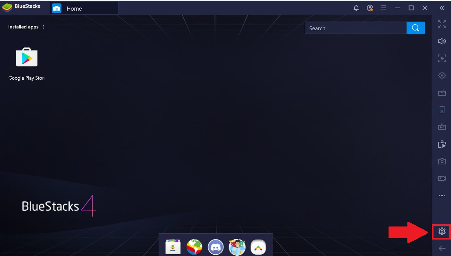Launch Discord from the dock
Screen dimensions: 451x256
[x=216, y=247]
